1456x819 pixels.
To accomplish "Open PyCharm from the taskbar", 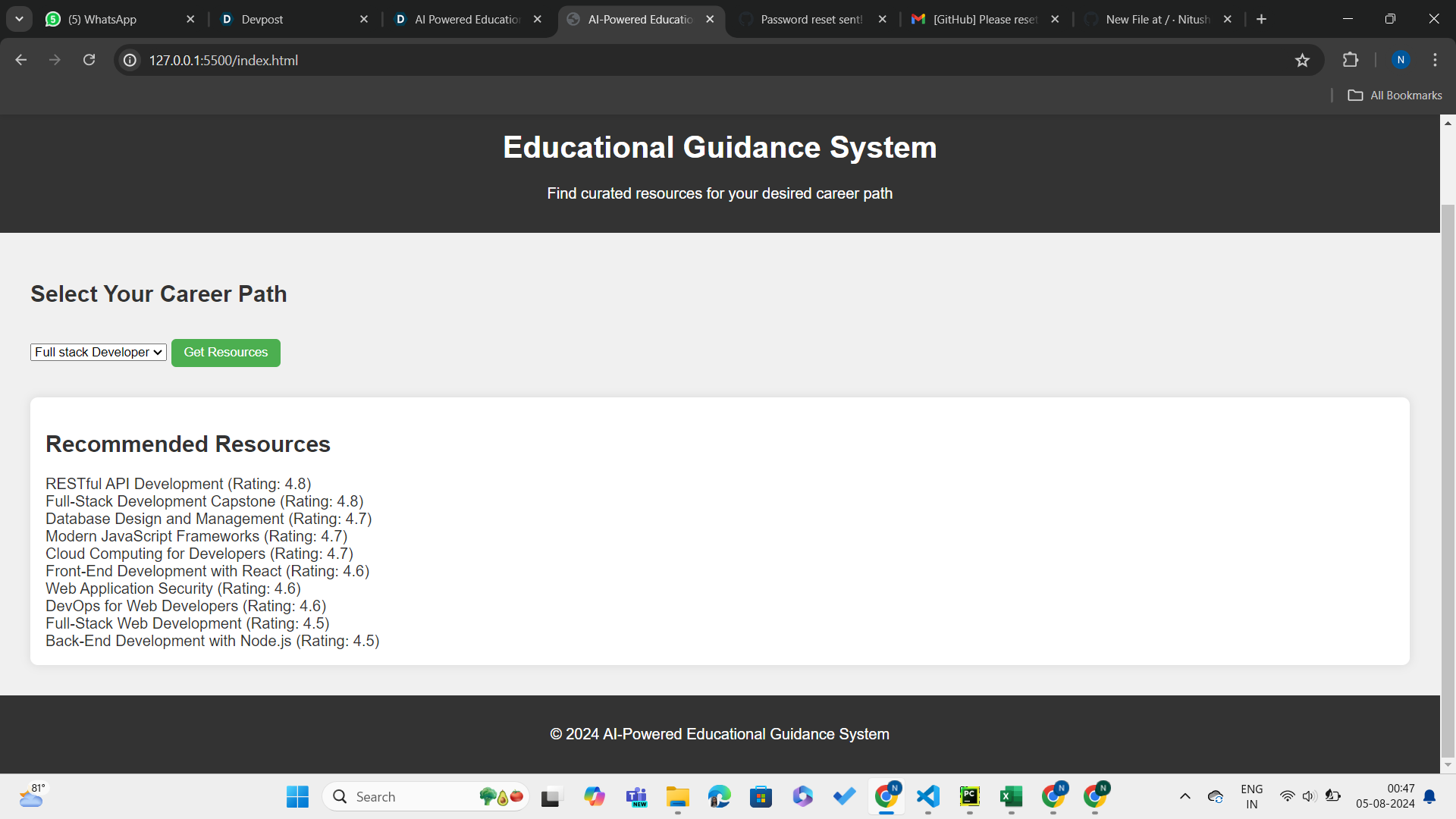I will pyautogui.click(x=969, y=796).
